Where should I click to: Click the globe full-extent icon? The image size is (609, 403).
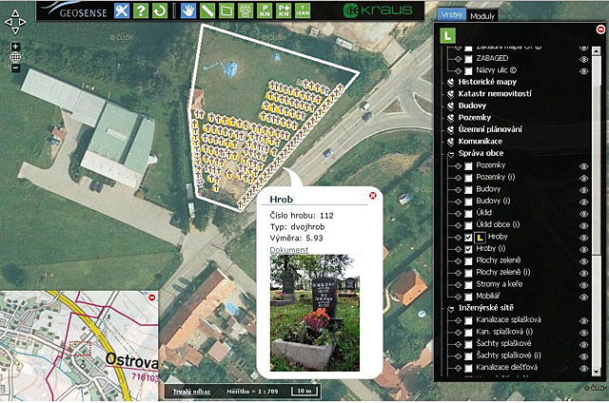coord(15,57)
